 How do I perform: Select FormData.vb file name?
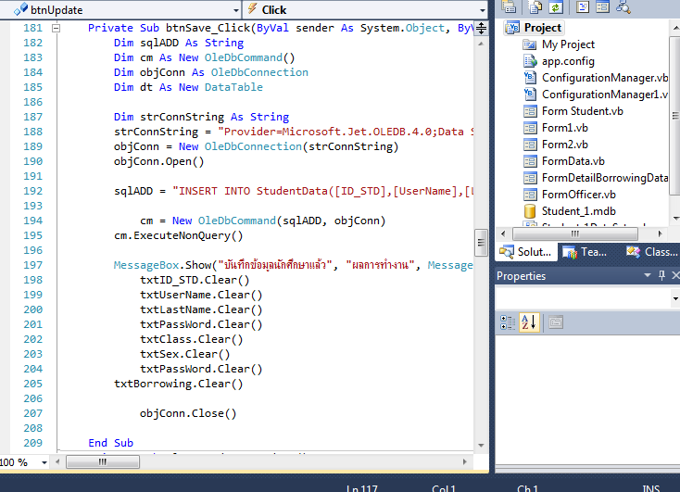[x=573, y=161]
